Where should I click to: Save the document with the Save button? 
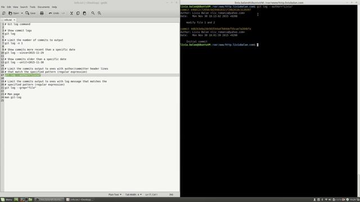click(30, 13)
